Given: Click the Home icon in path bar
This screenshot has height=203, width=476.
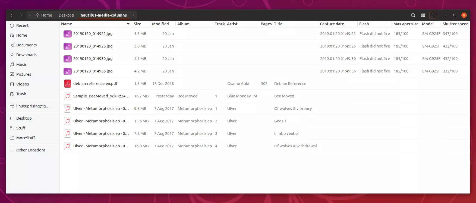Looking at the screenshot, I should tap(37, 15).
